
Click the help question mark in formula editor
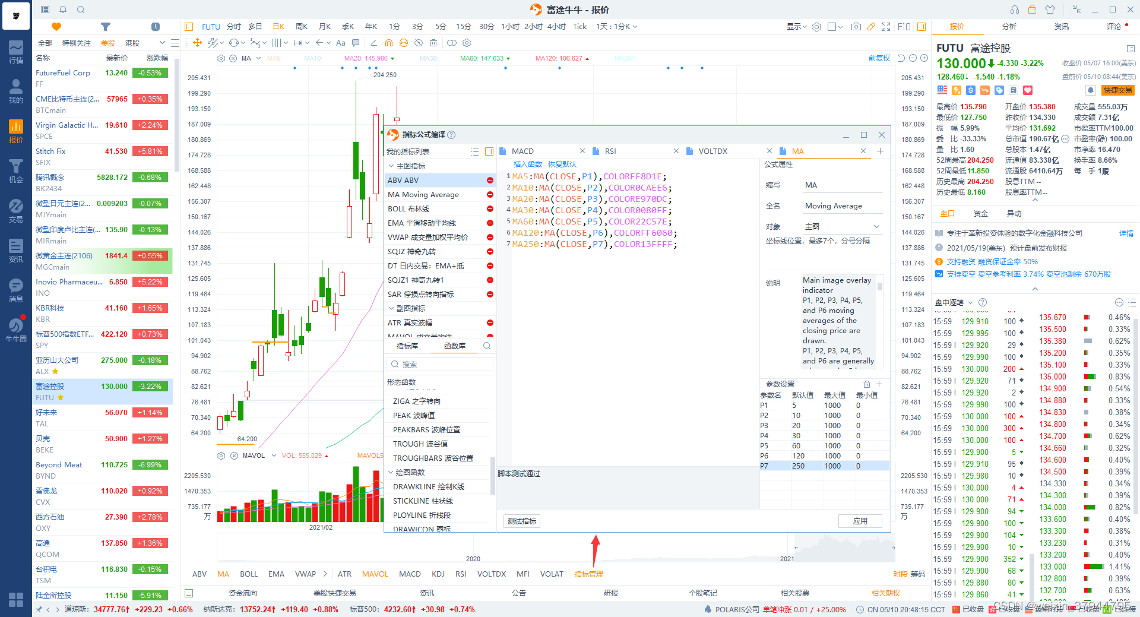[451, 135]
